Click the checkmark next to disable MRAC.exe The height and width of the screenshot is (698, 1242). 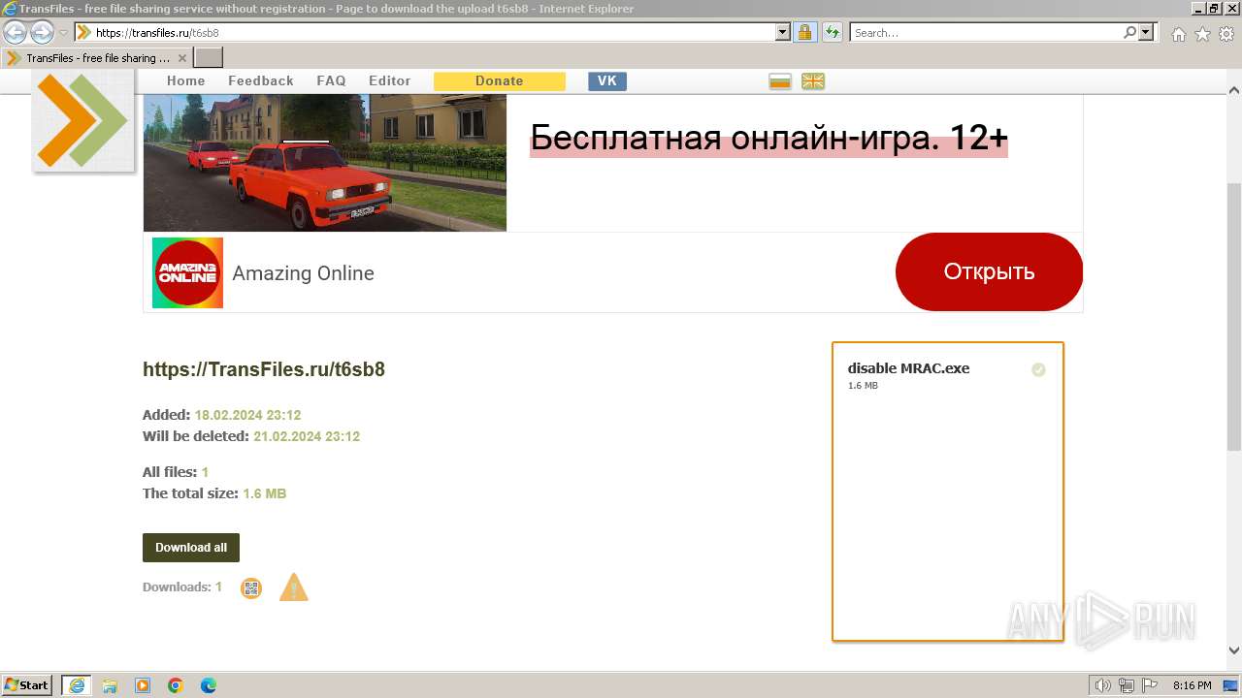coord(1038,369)
